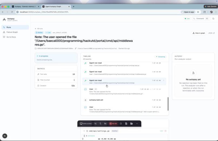The image size is (218, 141).
Task: Close the Agent Autopsy Graph tab
Action: pyautogui.click(x=69, y=6)
